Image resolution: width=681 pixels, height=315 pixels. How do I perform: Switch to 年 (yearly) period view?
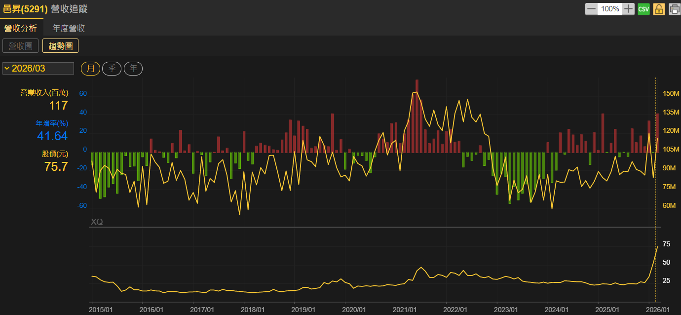(133, 69)
